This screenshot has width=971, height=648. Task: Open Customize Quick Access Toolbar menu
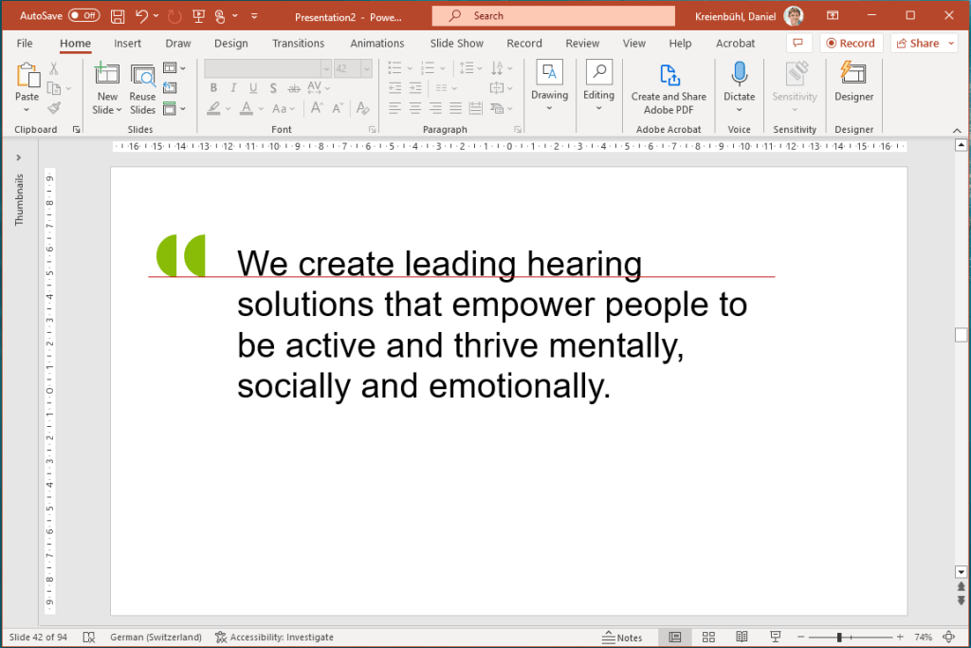click(254, 17)
